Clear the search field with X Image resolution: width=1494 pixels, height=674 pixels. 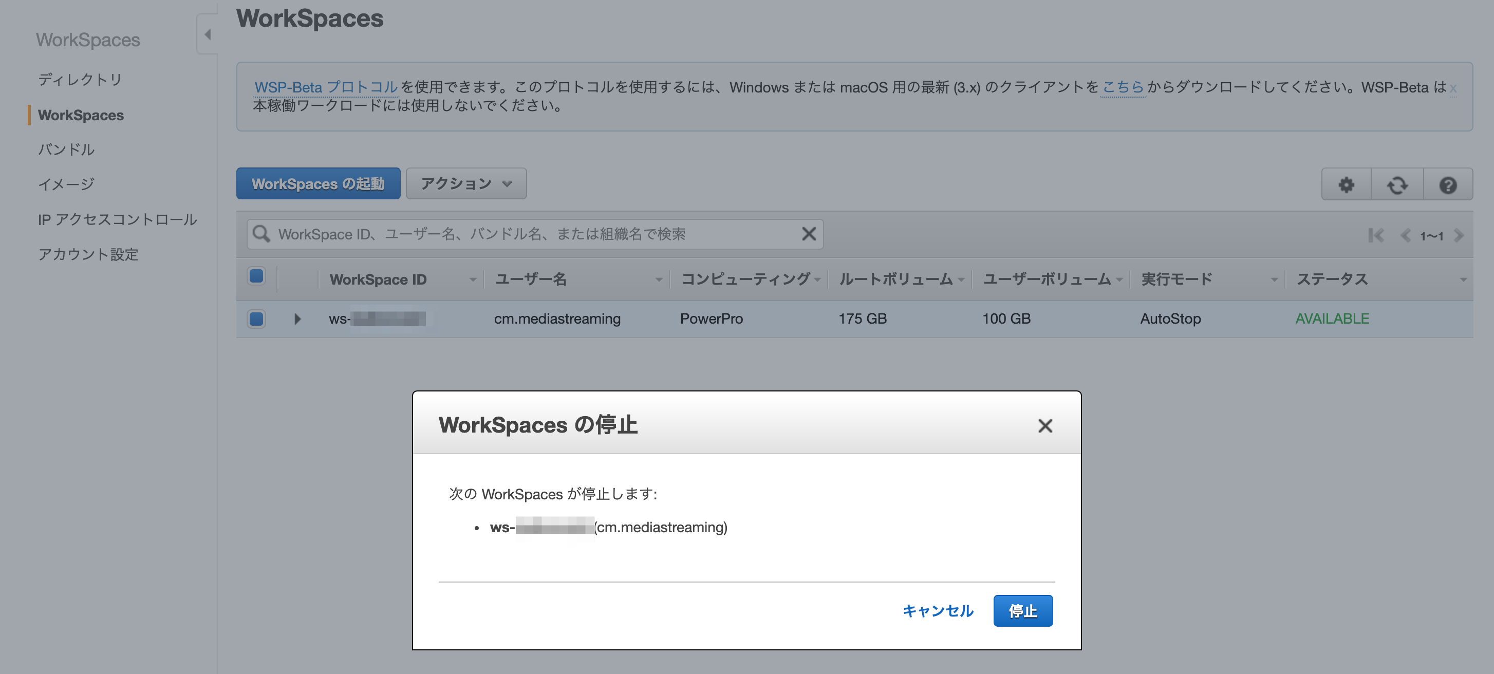pyautogui.click(x=809, y=234)
